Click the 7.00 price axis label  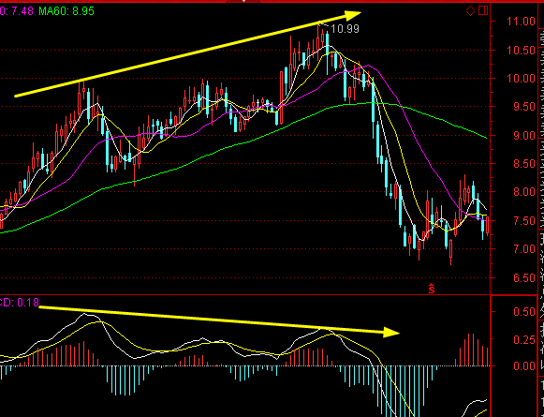click(523, 249)
